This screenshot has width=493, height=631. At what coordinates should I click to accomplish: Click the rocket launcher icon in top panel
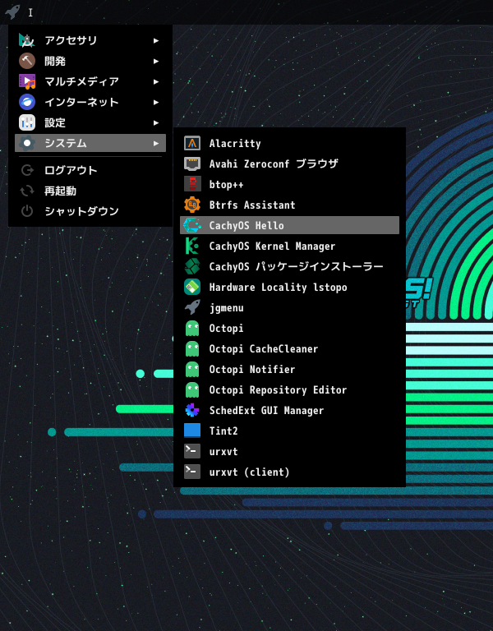pos(12,12)
